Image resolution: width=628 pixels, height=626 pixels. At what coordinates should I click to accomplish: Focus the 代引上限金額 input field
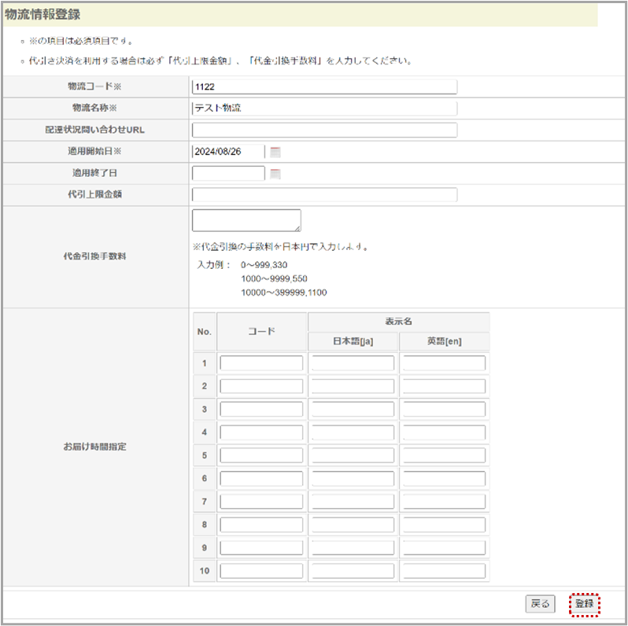coord(324,195)
